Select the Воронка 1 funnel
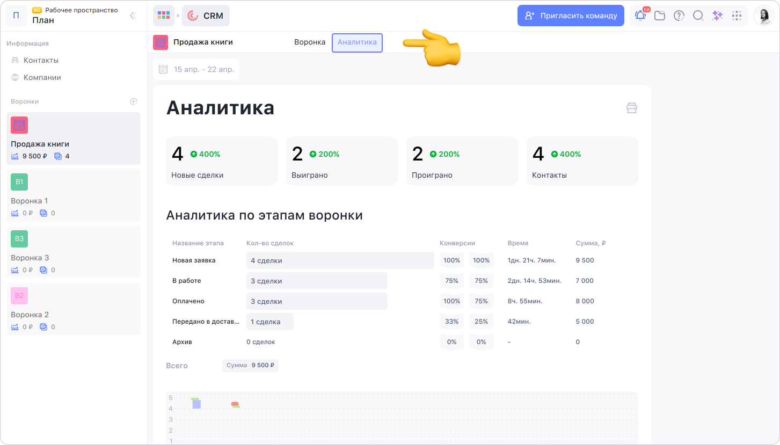This screenshot has width=780, height=445. click(74, 195)
